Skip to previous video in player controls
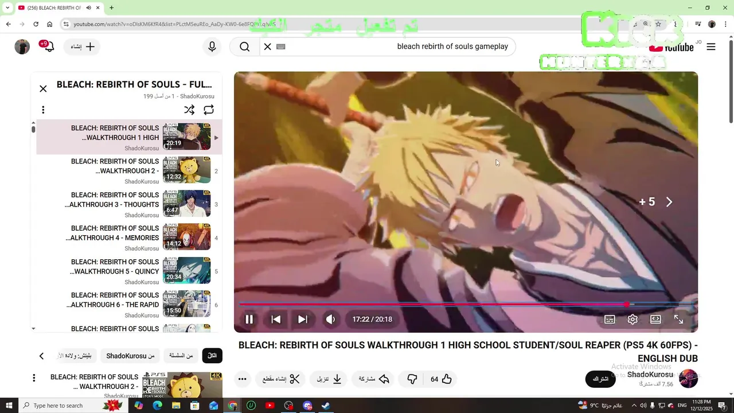Screen dimensions: 734x413 [x=276, y=320]
